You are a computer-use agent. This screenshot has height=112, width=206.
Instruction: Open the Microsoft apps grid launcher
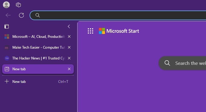(90, 31)
